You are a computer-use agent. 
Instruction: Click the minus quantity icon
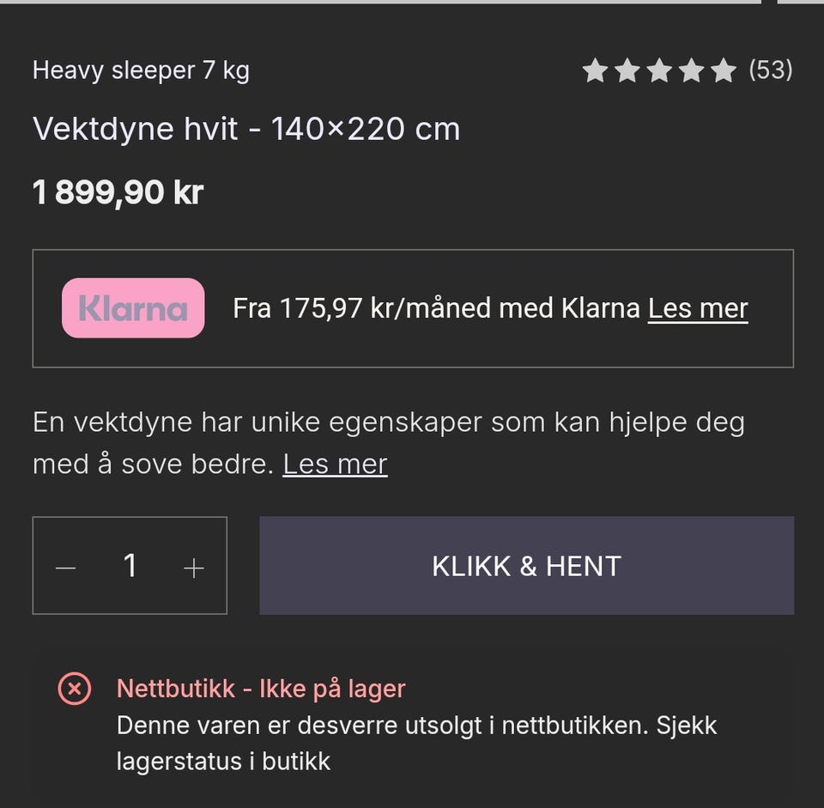[66, 568]
